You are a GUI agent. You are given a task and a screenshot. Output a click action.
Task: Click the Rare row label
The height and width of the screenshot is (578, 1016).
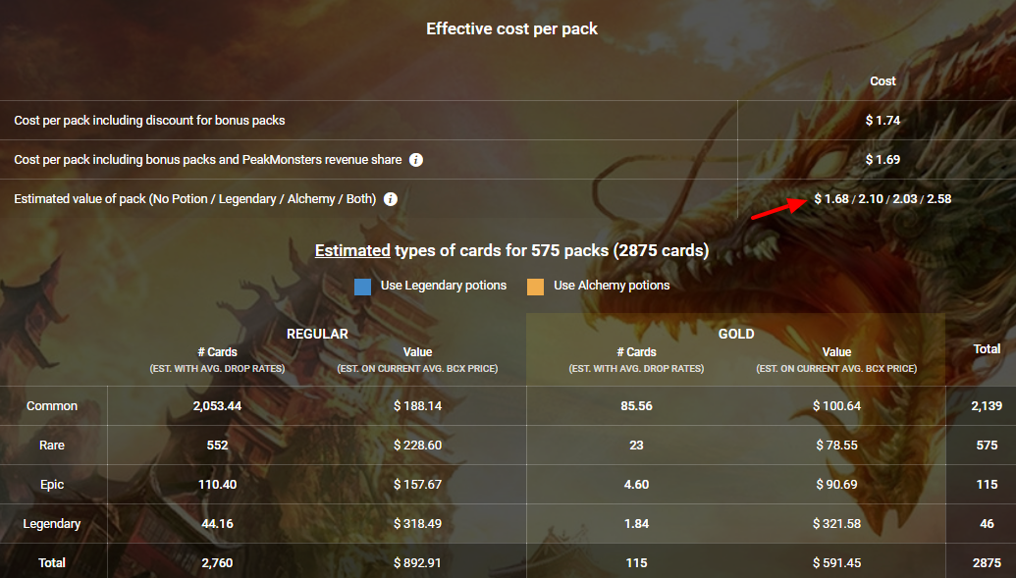point(52,446)
